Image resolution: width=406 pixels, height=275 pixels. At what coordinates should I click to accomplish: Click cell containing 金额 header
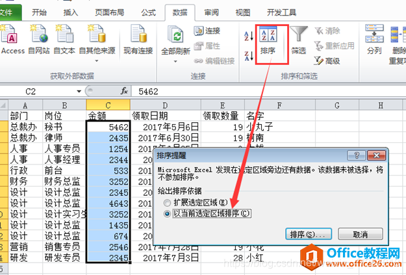click(x=108, y=116)
